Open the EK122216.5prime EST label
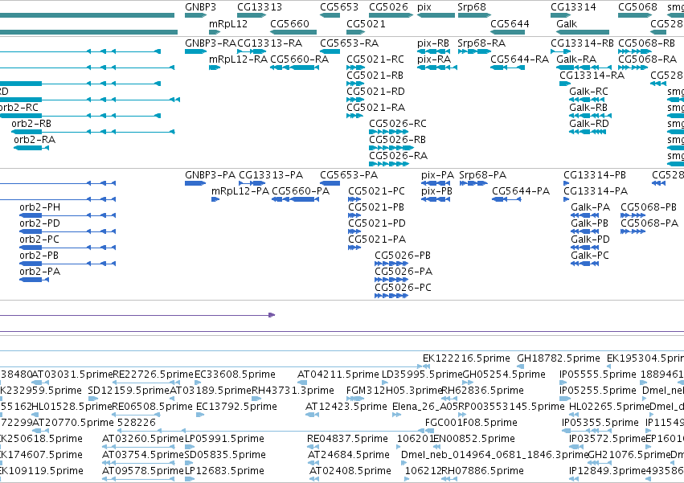Screen dimensions: 684x483 pos(466,358)
